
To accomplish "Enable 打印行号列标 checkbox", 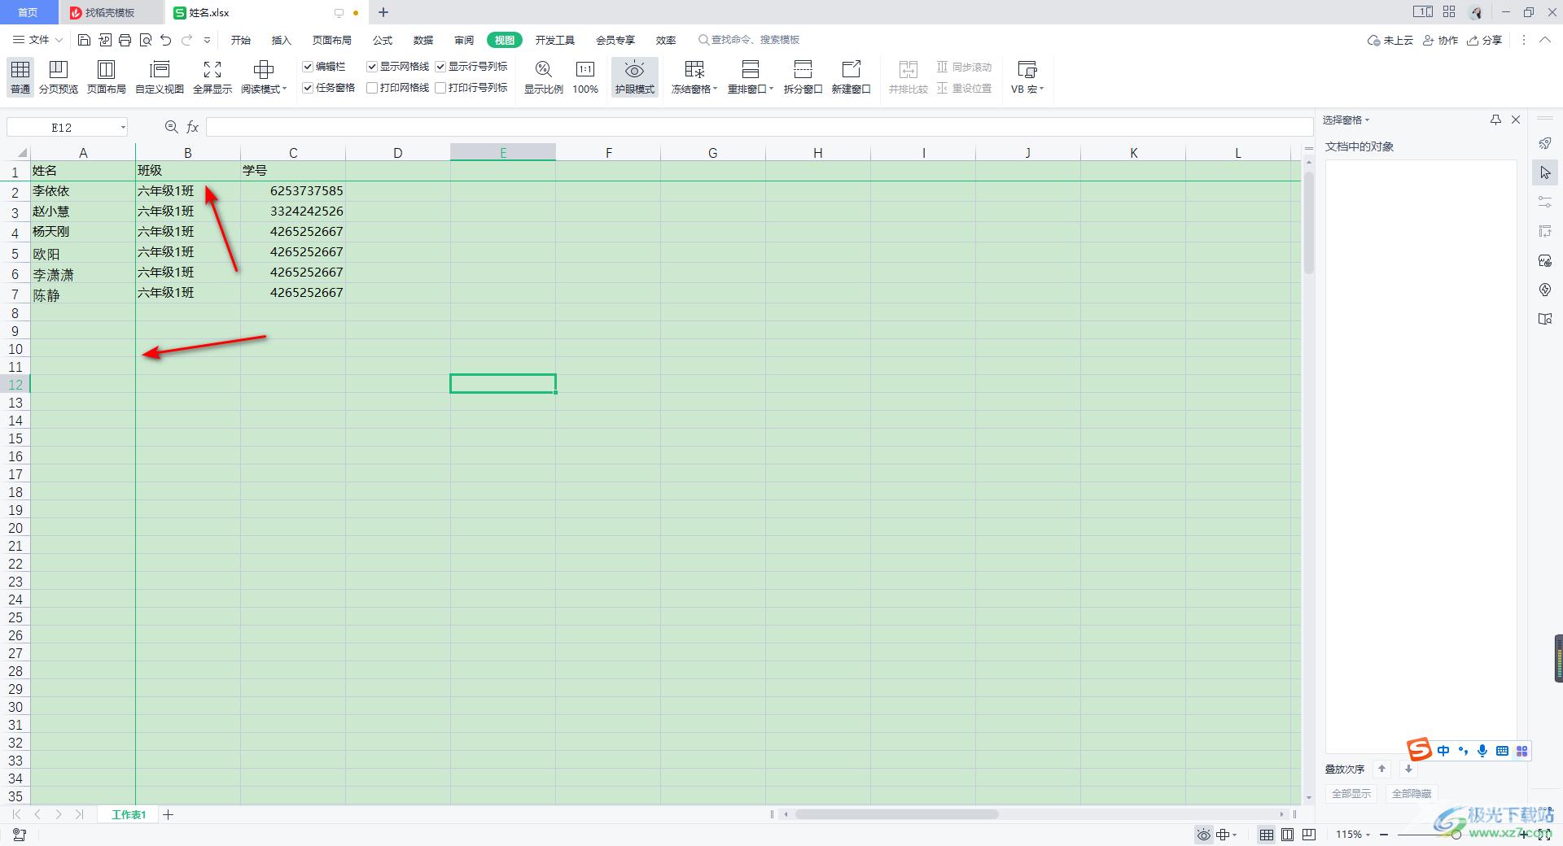I will point(440,88).
